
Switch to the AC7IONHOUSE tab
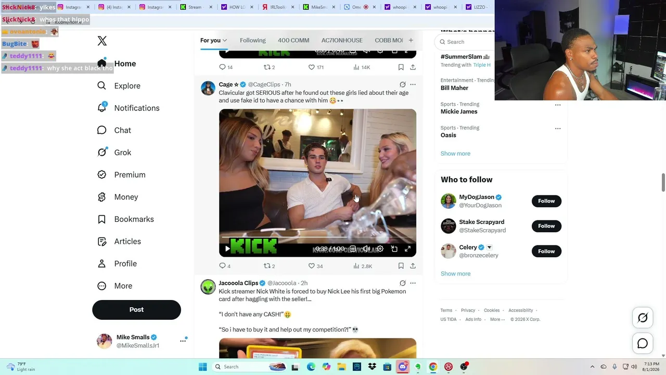pyautogui.click(x=342, y=41)
